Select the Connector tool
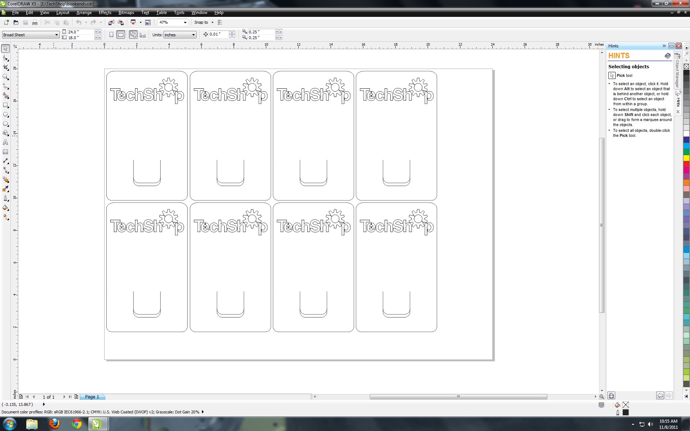Screen dimensions: 690x431 pyautogui.click(x=5, y=171)
